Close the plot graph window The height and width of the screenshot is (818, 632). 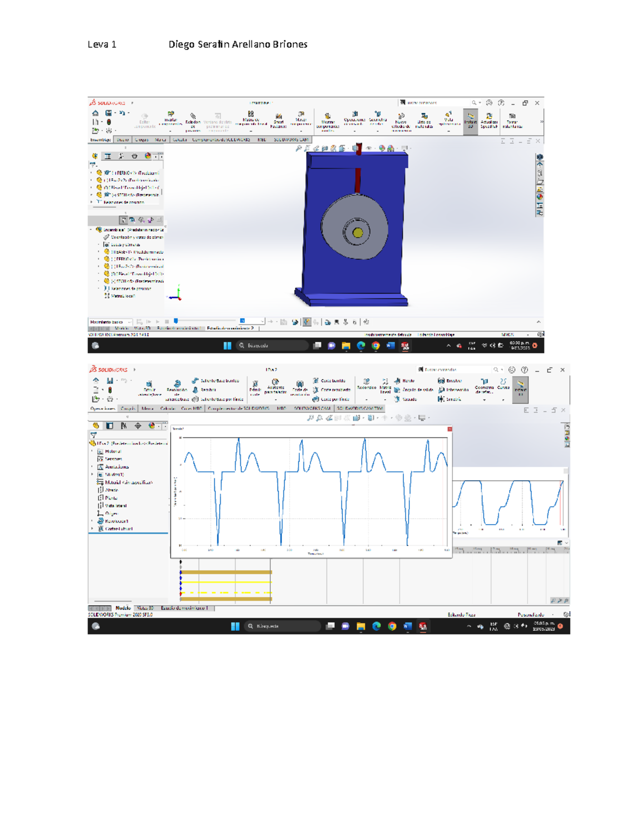pyautogui.click(x=449, y=429)
